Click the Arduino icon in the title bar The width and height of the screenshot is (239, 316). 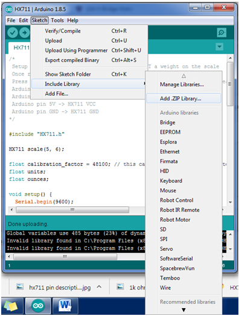[9, 9]
